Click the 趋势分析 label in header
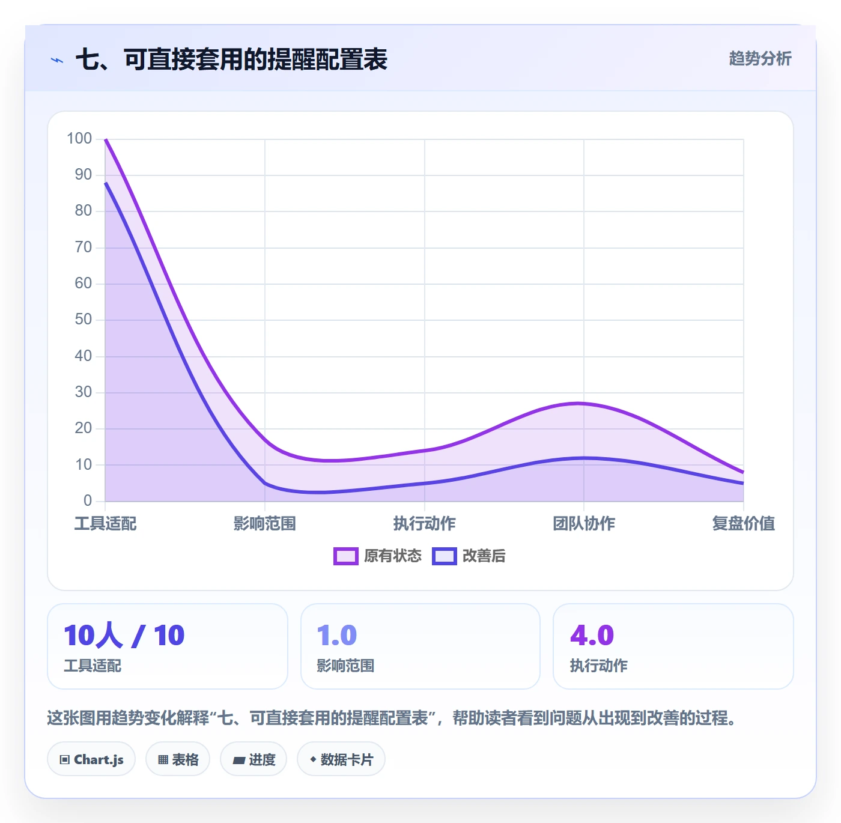Viewport: 841px width, 823px height. (x=760, y=58)
